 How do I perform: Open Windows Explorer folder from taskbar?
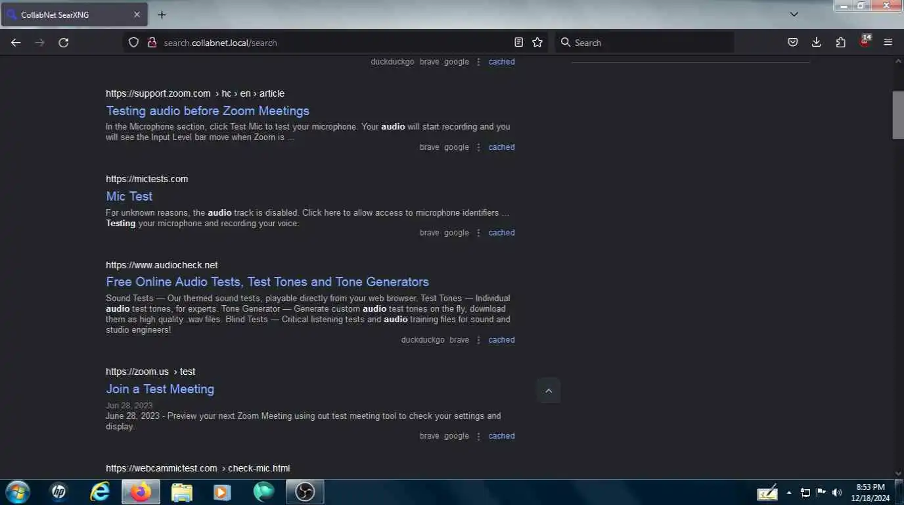tap(182, 492)
